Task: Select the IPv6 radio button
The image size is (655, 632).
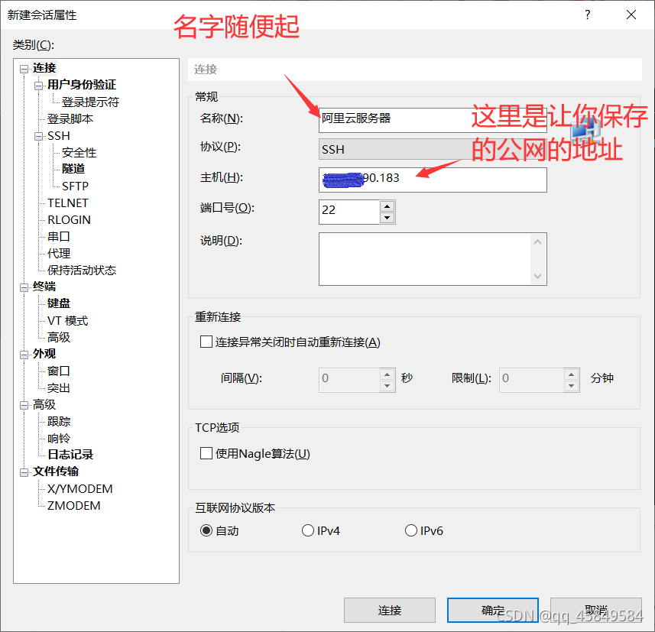Action: pyautogui.click(x=411, y=530)
